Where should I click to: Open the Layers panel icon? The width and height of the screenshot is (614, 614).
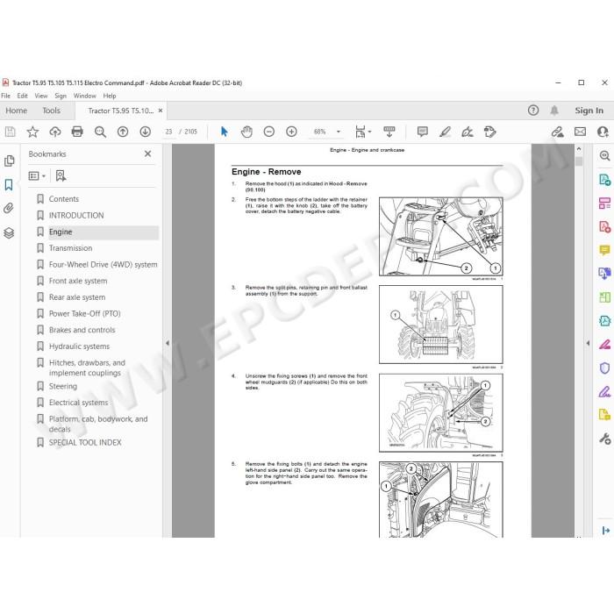(x=9, y=233)
